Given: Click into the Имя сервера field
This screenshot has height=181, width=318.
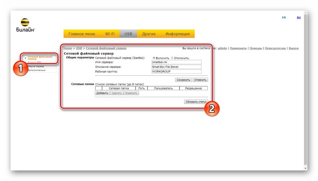Looking at the screenshot, I should pos(176,62).
